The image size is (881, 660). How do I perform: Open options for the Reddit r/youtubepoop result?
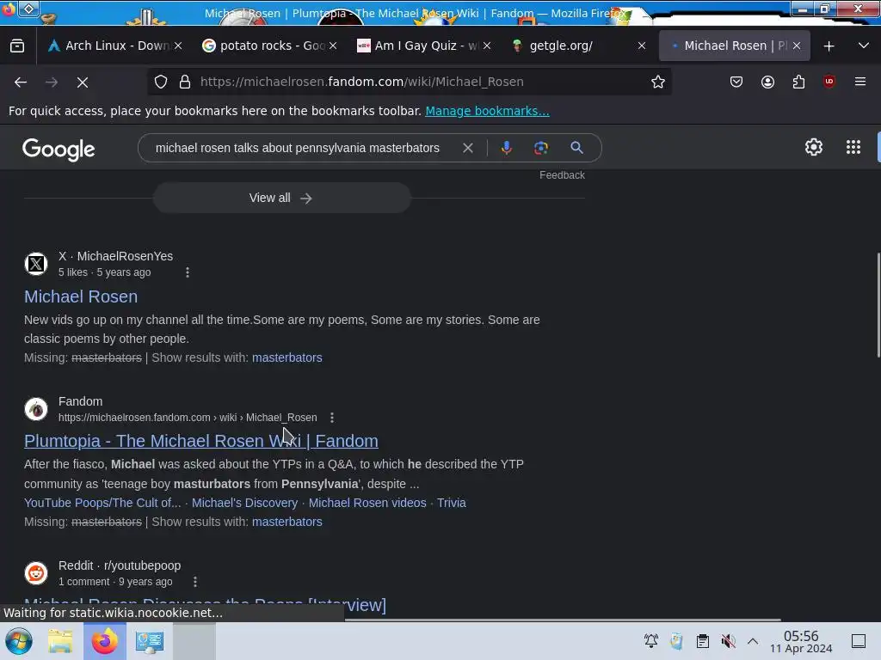195,582
